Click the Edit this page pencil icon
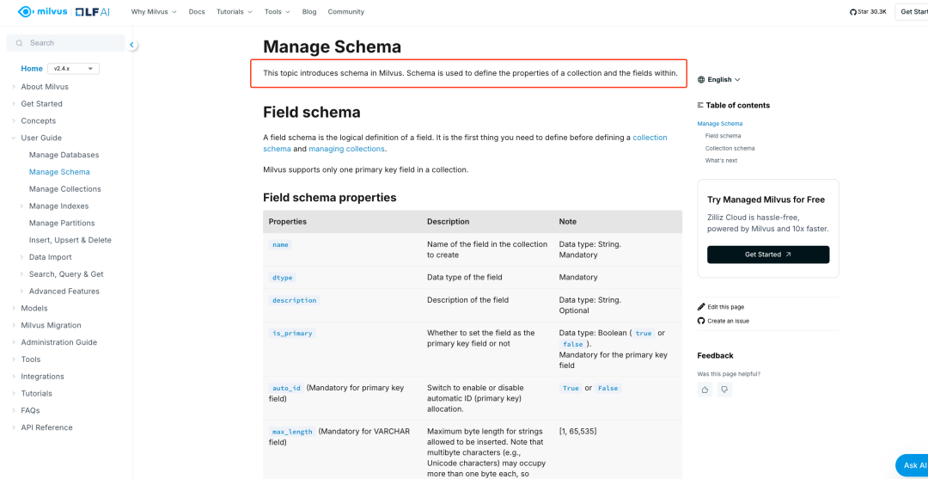 tap(701, 307)
